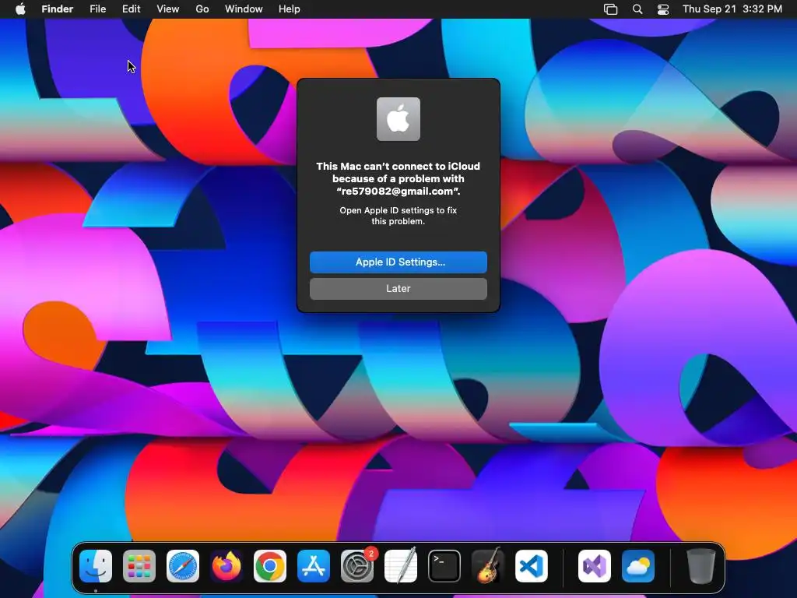Click the Stage Manager menu bar icon
This screenshot has width=797, height=598.
tap(610, 9)
